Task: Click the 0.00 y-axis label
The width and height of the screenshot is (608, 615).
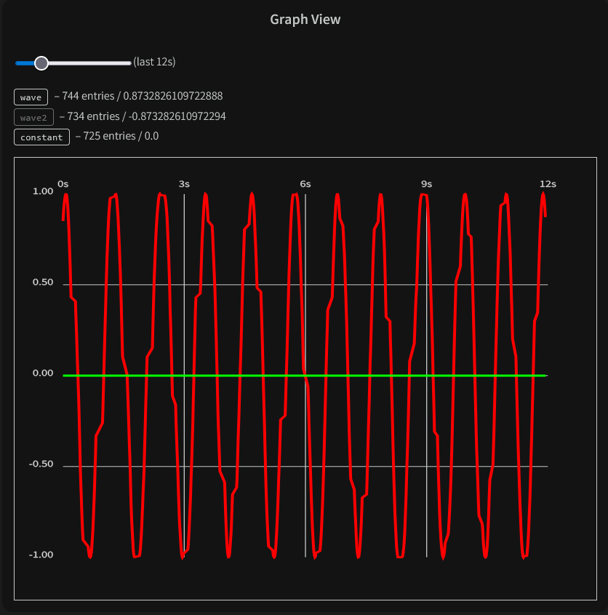Action: tap(43, 374)
